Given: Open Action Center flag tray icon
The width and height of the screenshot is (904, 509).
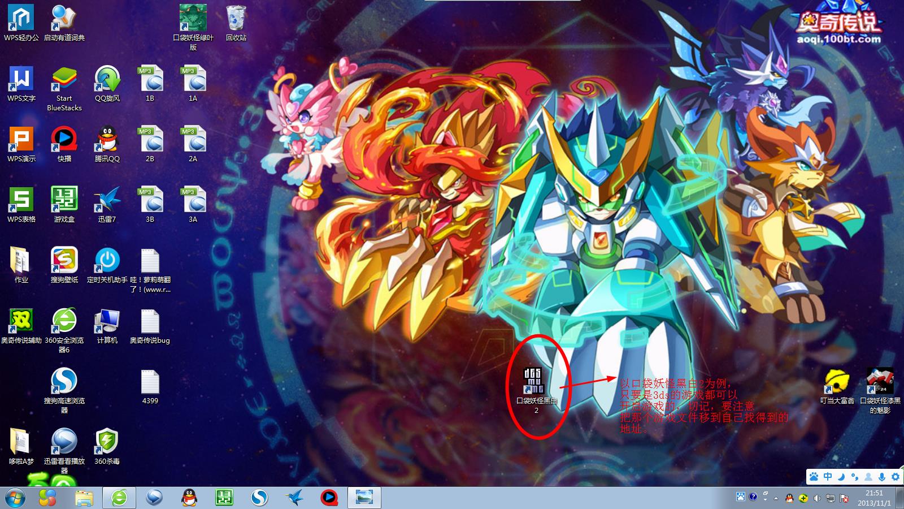Looking at the screenshot, I should (x=844, y=498).
